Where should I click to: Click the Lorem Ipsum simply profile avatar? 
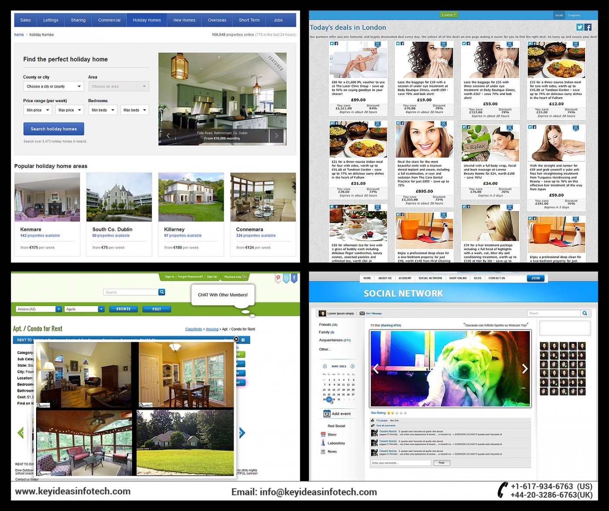(322, 313)
